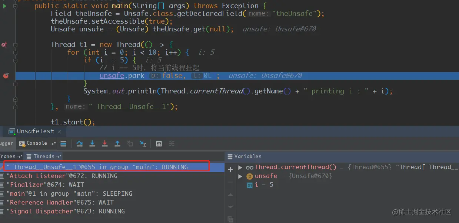Open the Evaluate Expression calculator icon
The height and width of the screenshot is (223, 459).
(159, 144)
